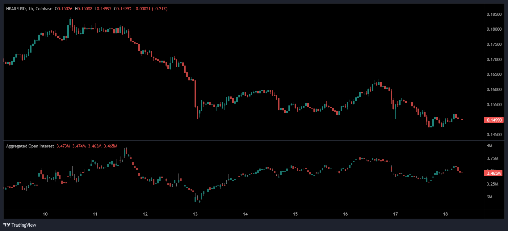
Task: Click the red 3.465M open interest tag
Action: [x=494, y=173]
